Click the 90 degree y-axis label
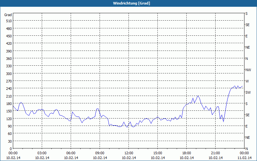 10,126
